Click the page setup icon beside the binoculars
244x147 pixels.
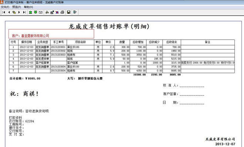pyautogui.click(x=52, y=12)
